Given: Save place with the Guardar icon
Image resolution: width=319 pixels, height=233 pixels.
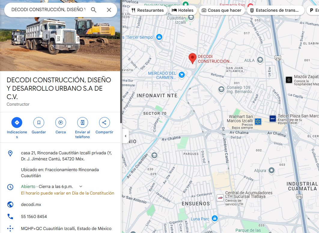Looking at the screenshot, I should (39, 123).
